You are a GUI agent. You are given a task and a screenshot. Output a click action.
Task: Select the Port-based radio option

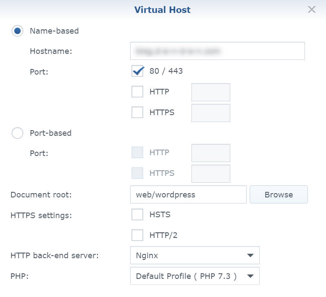pos(17,133)
